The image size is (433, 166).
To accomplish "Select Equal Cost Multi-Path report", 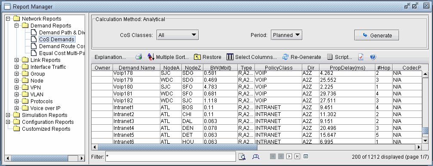I will click(62, 53).
